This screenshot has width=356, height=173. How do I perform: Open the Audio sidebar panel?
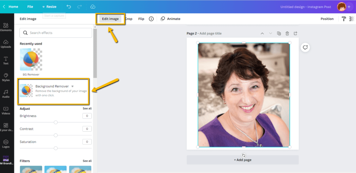point(6,94)
